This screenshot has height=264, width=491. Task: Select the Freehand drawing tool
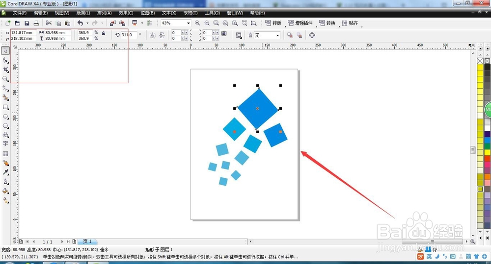(x=5, y=89)
